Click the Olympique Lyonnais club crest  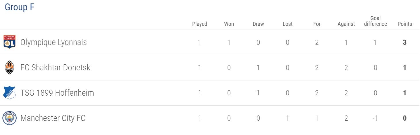(x=9, y=42)
